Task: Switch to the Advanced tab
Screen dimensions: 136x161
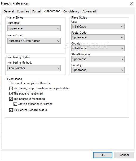Action: tap(89, 11)
